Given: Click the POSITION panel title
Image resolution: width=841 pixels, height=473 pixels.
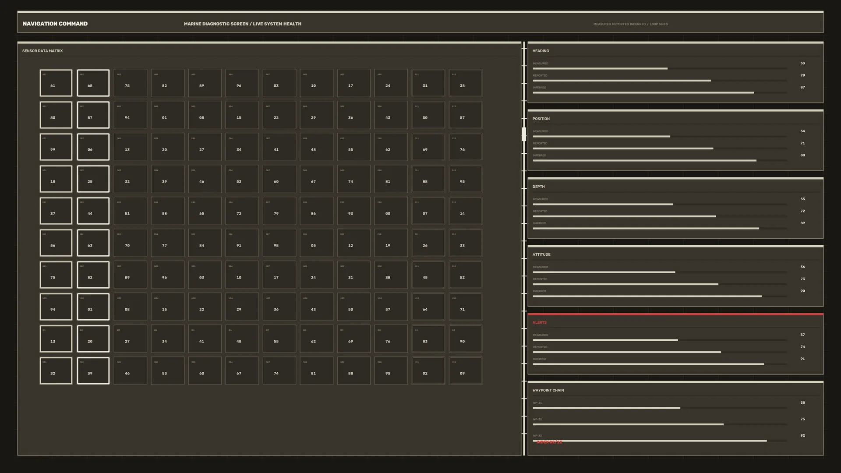Looking at the screenshot, I should click(x=541, y=119).
